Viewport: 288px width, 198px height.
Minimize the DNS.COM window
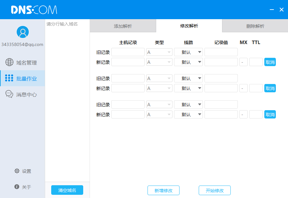coord(272,10)
